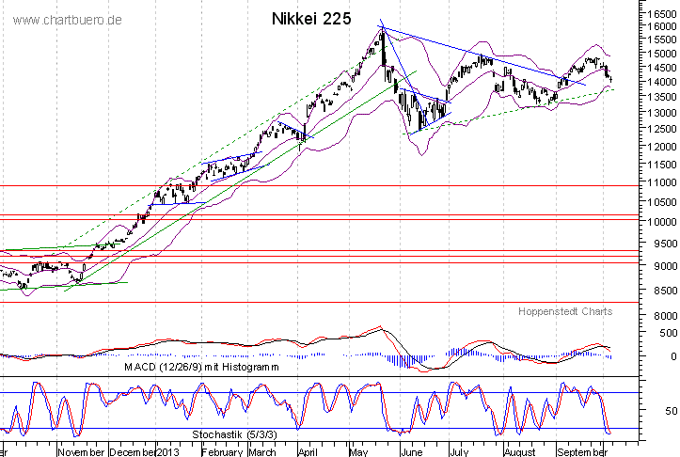Viewport: 680px width, 457px height.
Task: Select the 11500 price axis value
Action: click(x=662, y=165)
